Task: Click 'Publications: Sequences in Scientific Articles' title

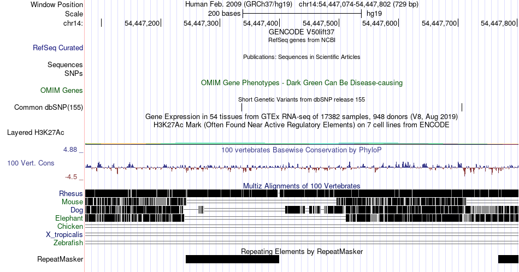Action: point(302,57)
